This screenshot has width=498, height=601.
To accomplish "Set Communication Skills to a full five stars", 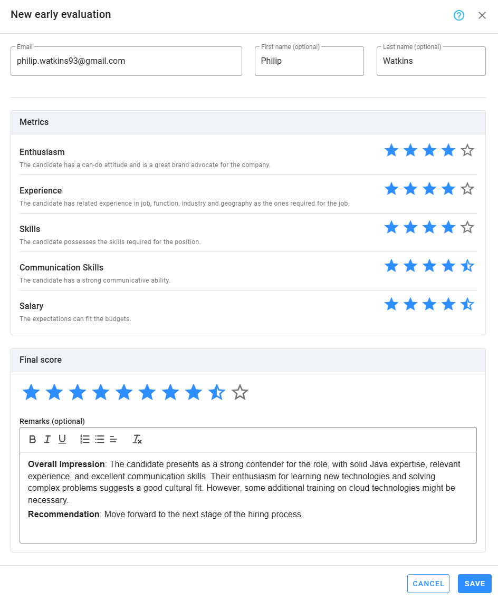I will 467,266.
